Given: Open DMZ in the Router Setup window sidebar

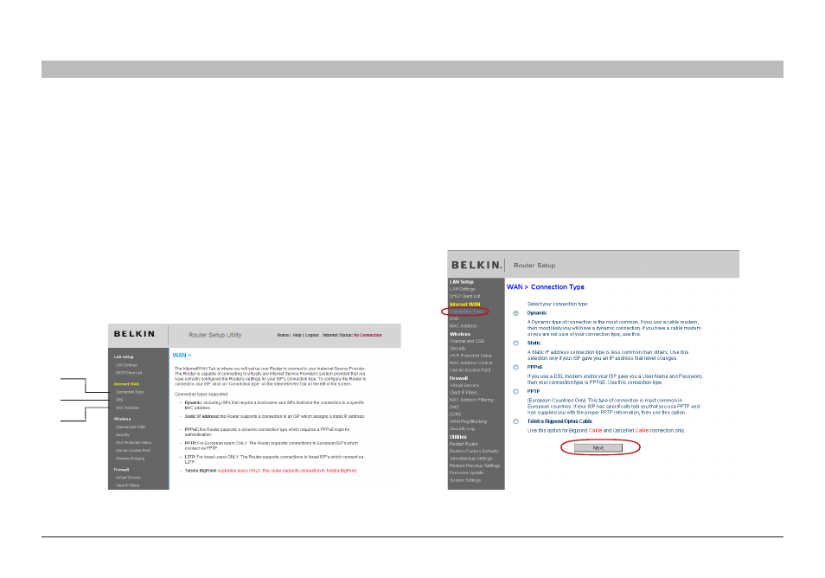Looking at the screenshot, I should click(454, 407).
